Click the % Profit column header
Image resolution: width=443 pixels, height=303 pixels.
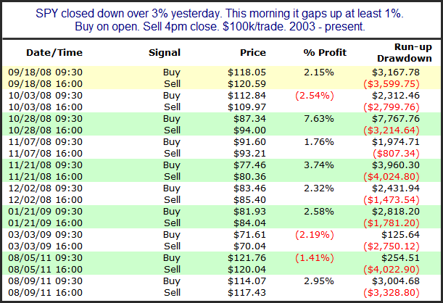(x=323, y=52)
